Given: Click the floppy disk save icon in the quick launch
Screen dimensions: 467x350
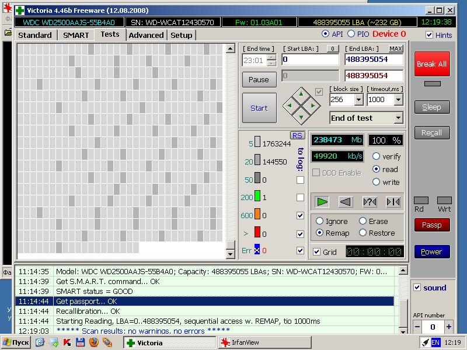Looking at the screenshot, I should [x=81, y=342].
